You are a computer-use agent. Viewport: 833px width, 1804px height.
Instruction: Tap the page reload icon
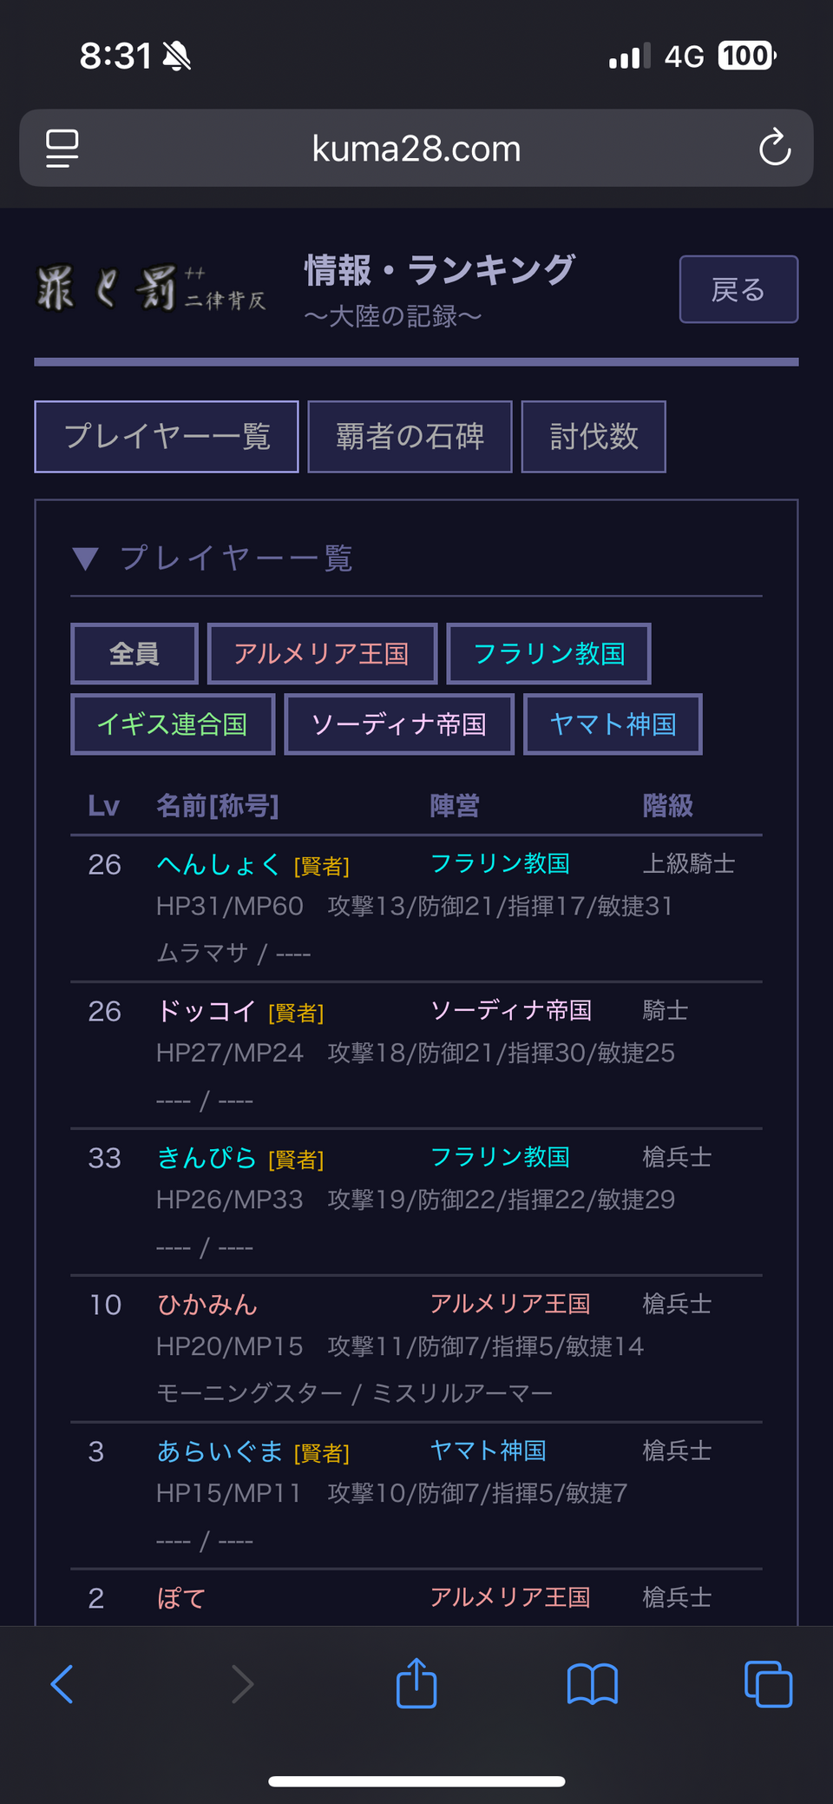774,149
